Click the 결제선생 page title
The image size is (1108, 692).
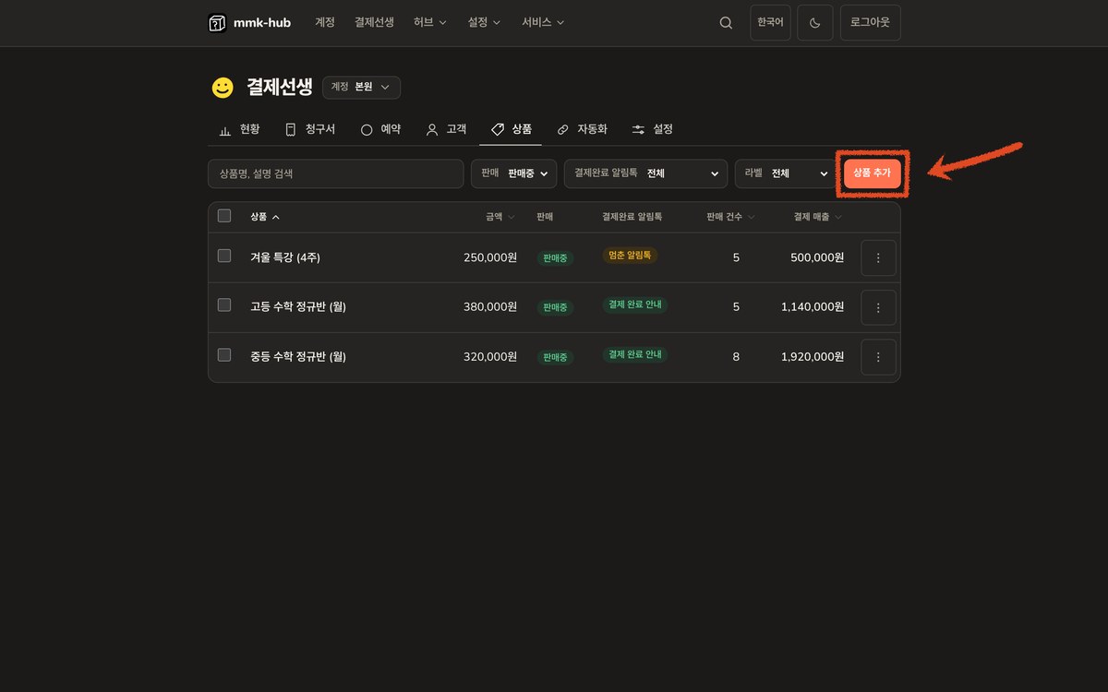click(x=280, y=88)
